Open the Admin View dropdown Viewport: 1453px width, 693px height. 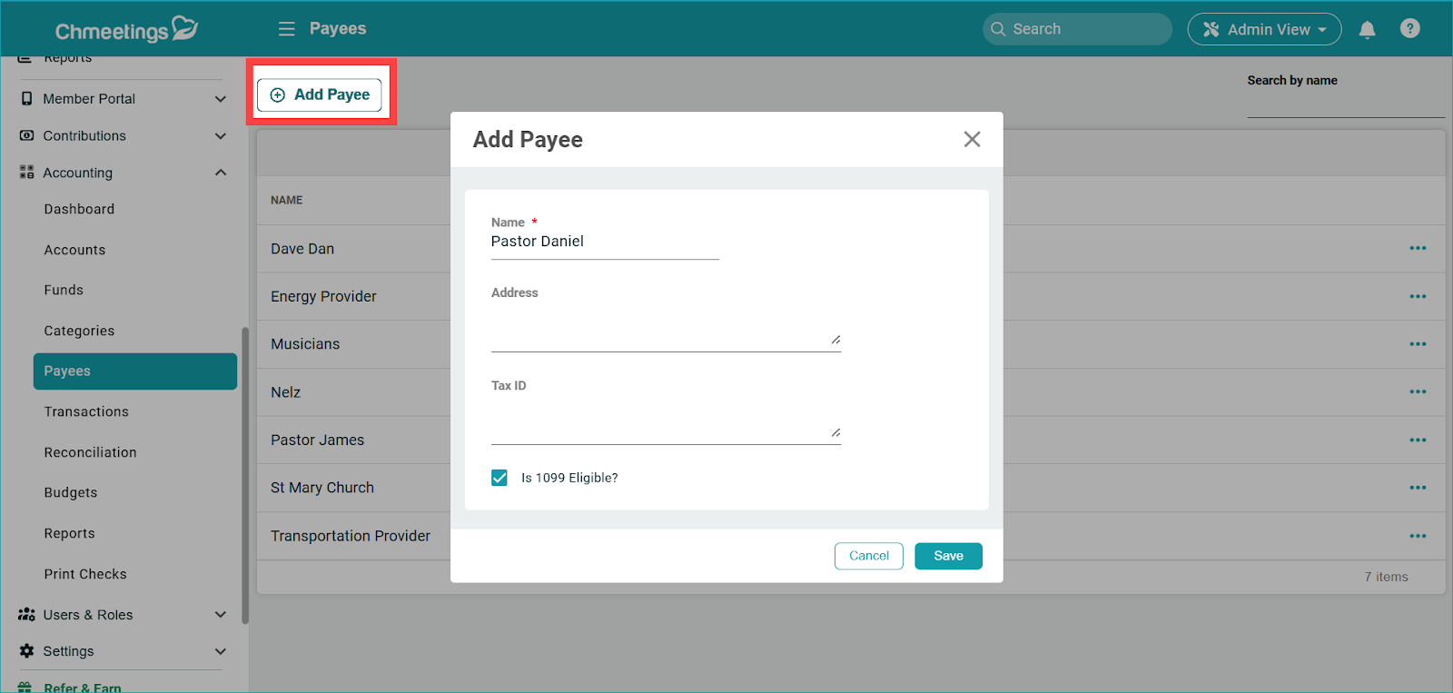(x=1264, y=29)
